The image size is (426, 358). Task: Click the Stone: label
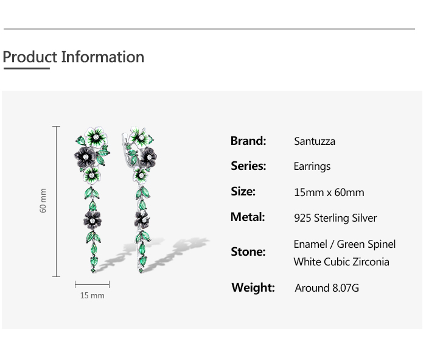click(x=248, y=251)
